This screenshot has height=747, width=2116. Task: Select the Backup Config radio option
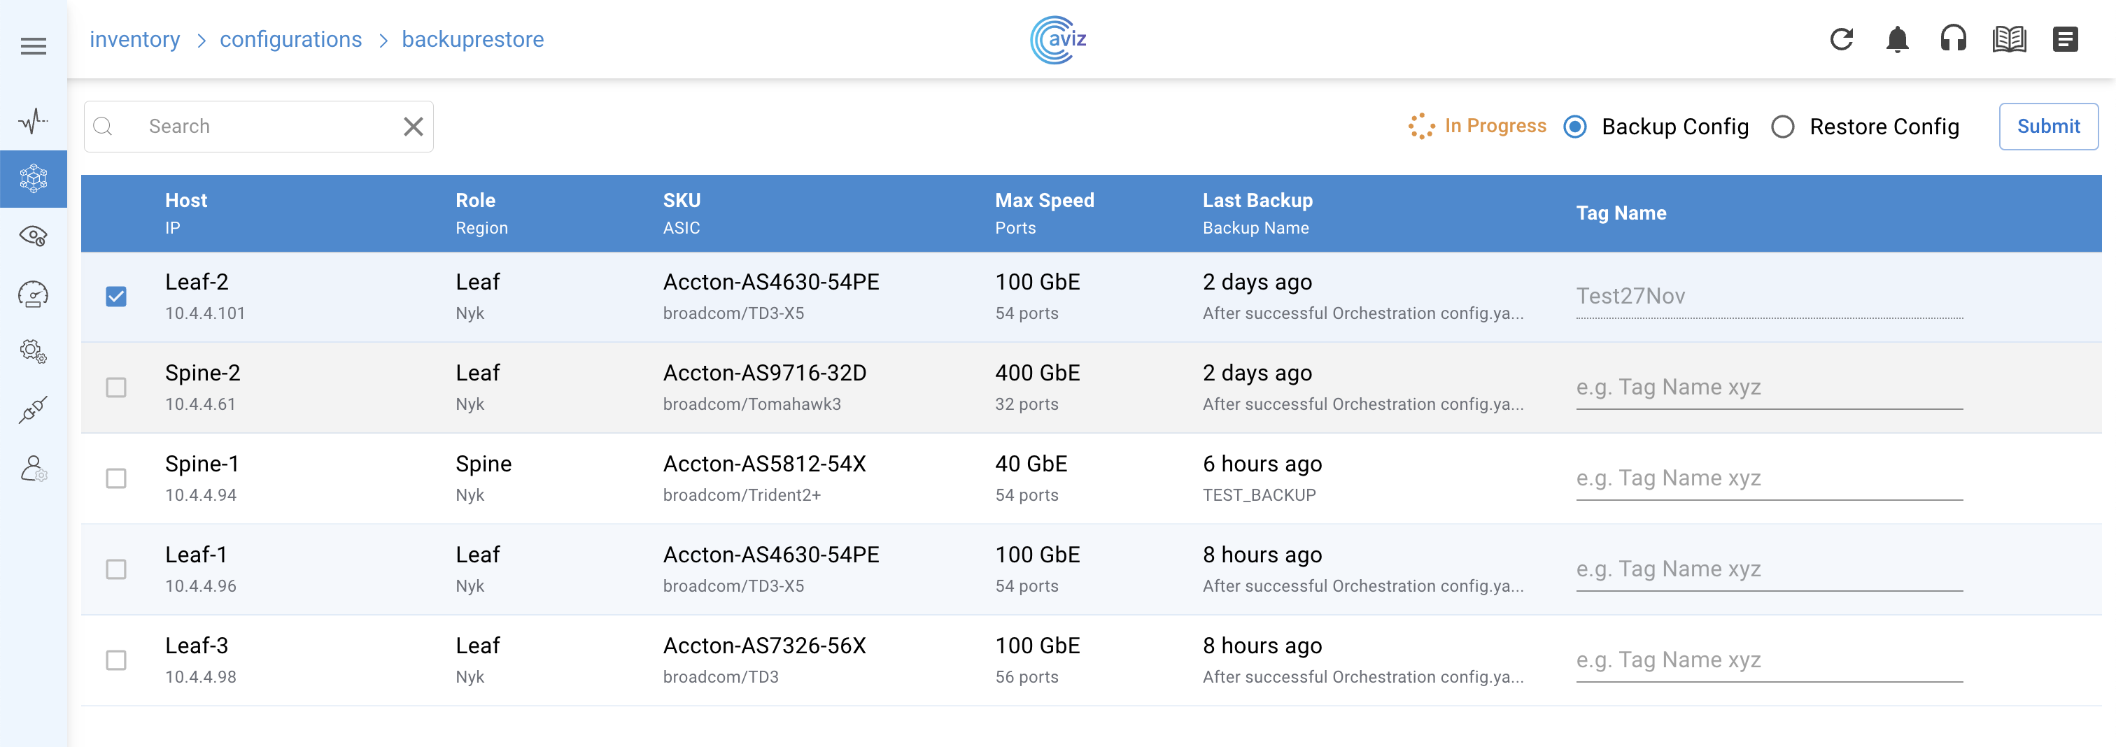point(1574,127)
